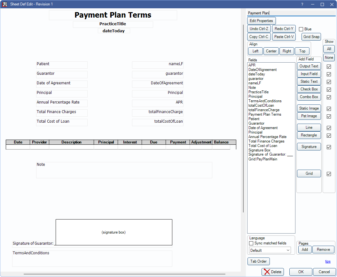Click the Delete button with red X

[272, 272]
